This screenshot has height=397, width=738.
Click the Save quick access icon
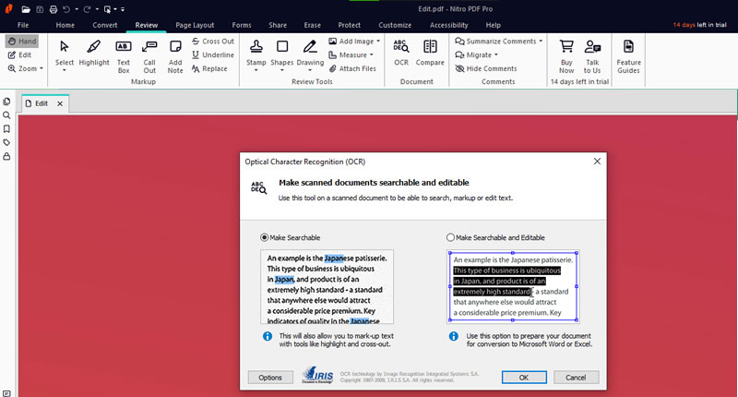tap(40, 9)
